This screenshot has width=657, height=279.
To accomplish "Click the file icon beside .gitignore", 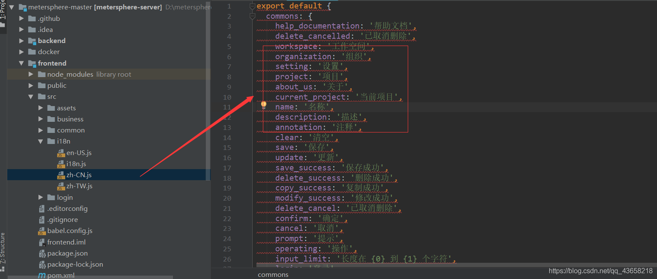I will pyautogui.click(x=41, y=219).
